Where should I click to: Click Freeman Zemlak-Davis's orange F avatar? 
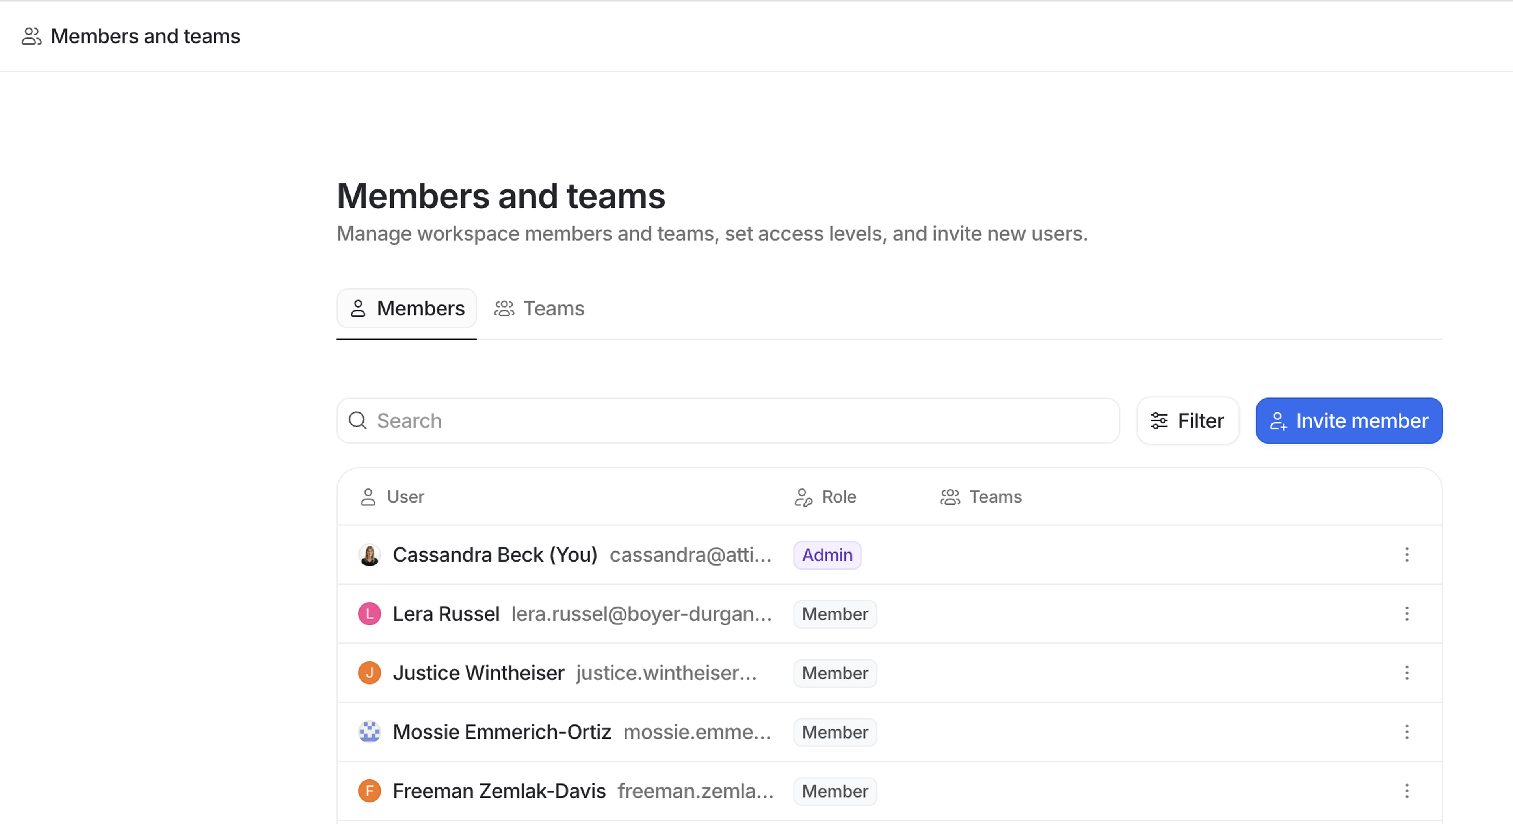(x=370, y=791)
